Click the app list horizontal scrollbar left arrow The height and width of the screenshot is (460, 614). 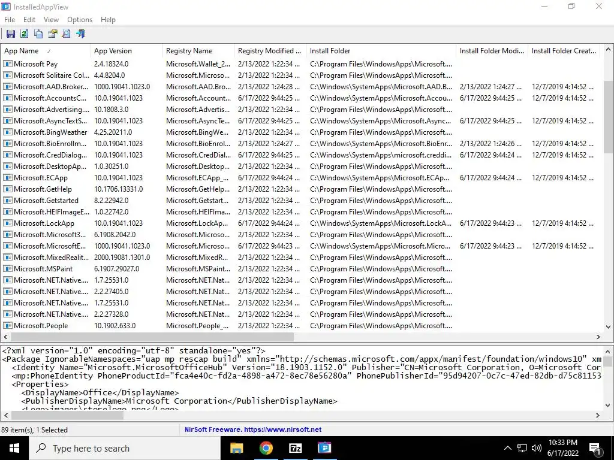(5, 337)
